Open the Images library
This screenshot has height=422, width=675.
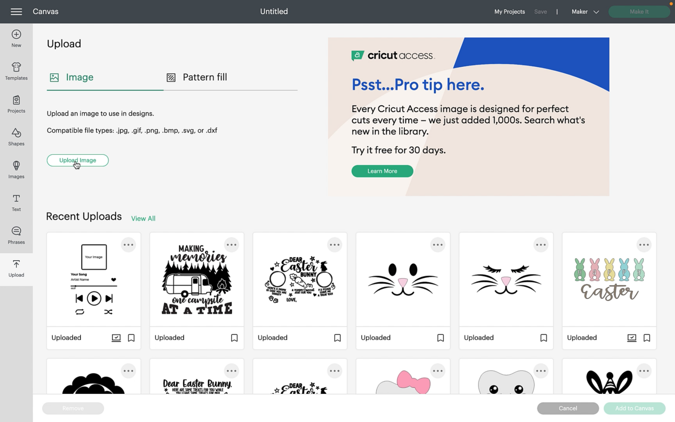pyautogui.click(x=16, y=170)
